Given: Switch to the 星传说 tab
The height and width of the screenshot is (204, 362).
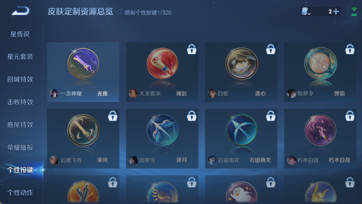Looking at the screenshot, I should [x=20, y=34].
